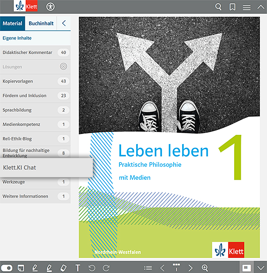The width and height of the screenshot is (267, 273).
Task: Open Werkzeuge materials
Action: tap(35, 183)
